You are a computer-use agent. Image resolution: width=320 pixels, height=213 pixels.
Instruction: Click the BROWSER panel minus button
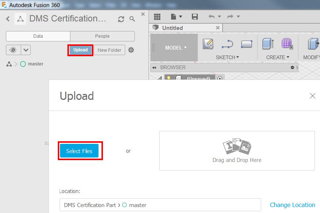(292, 67)
